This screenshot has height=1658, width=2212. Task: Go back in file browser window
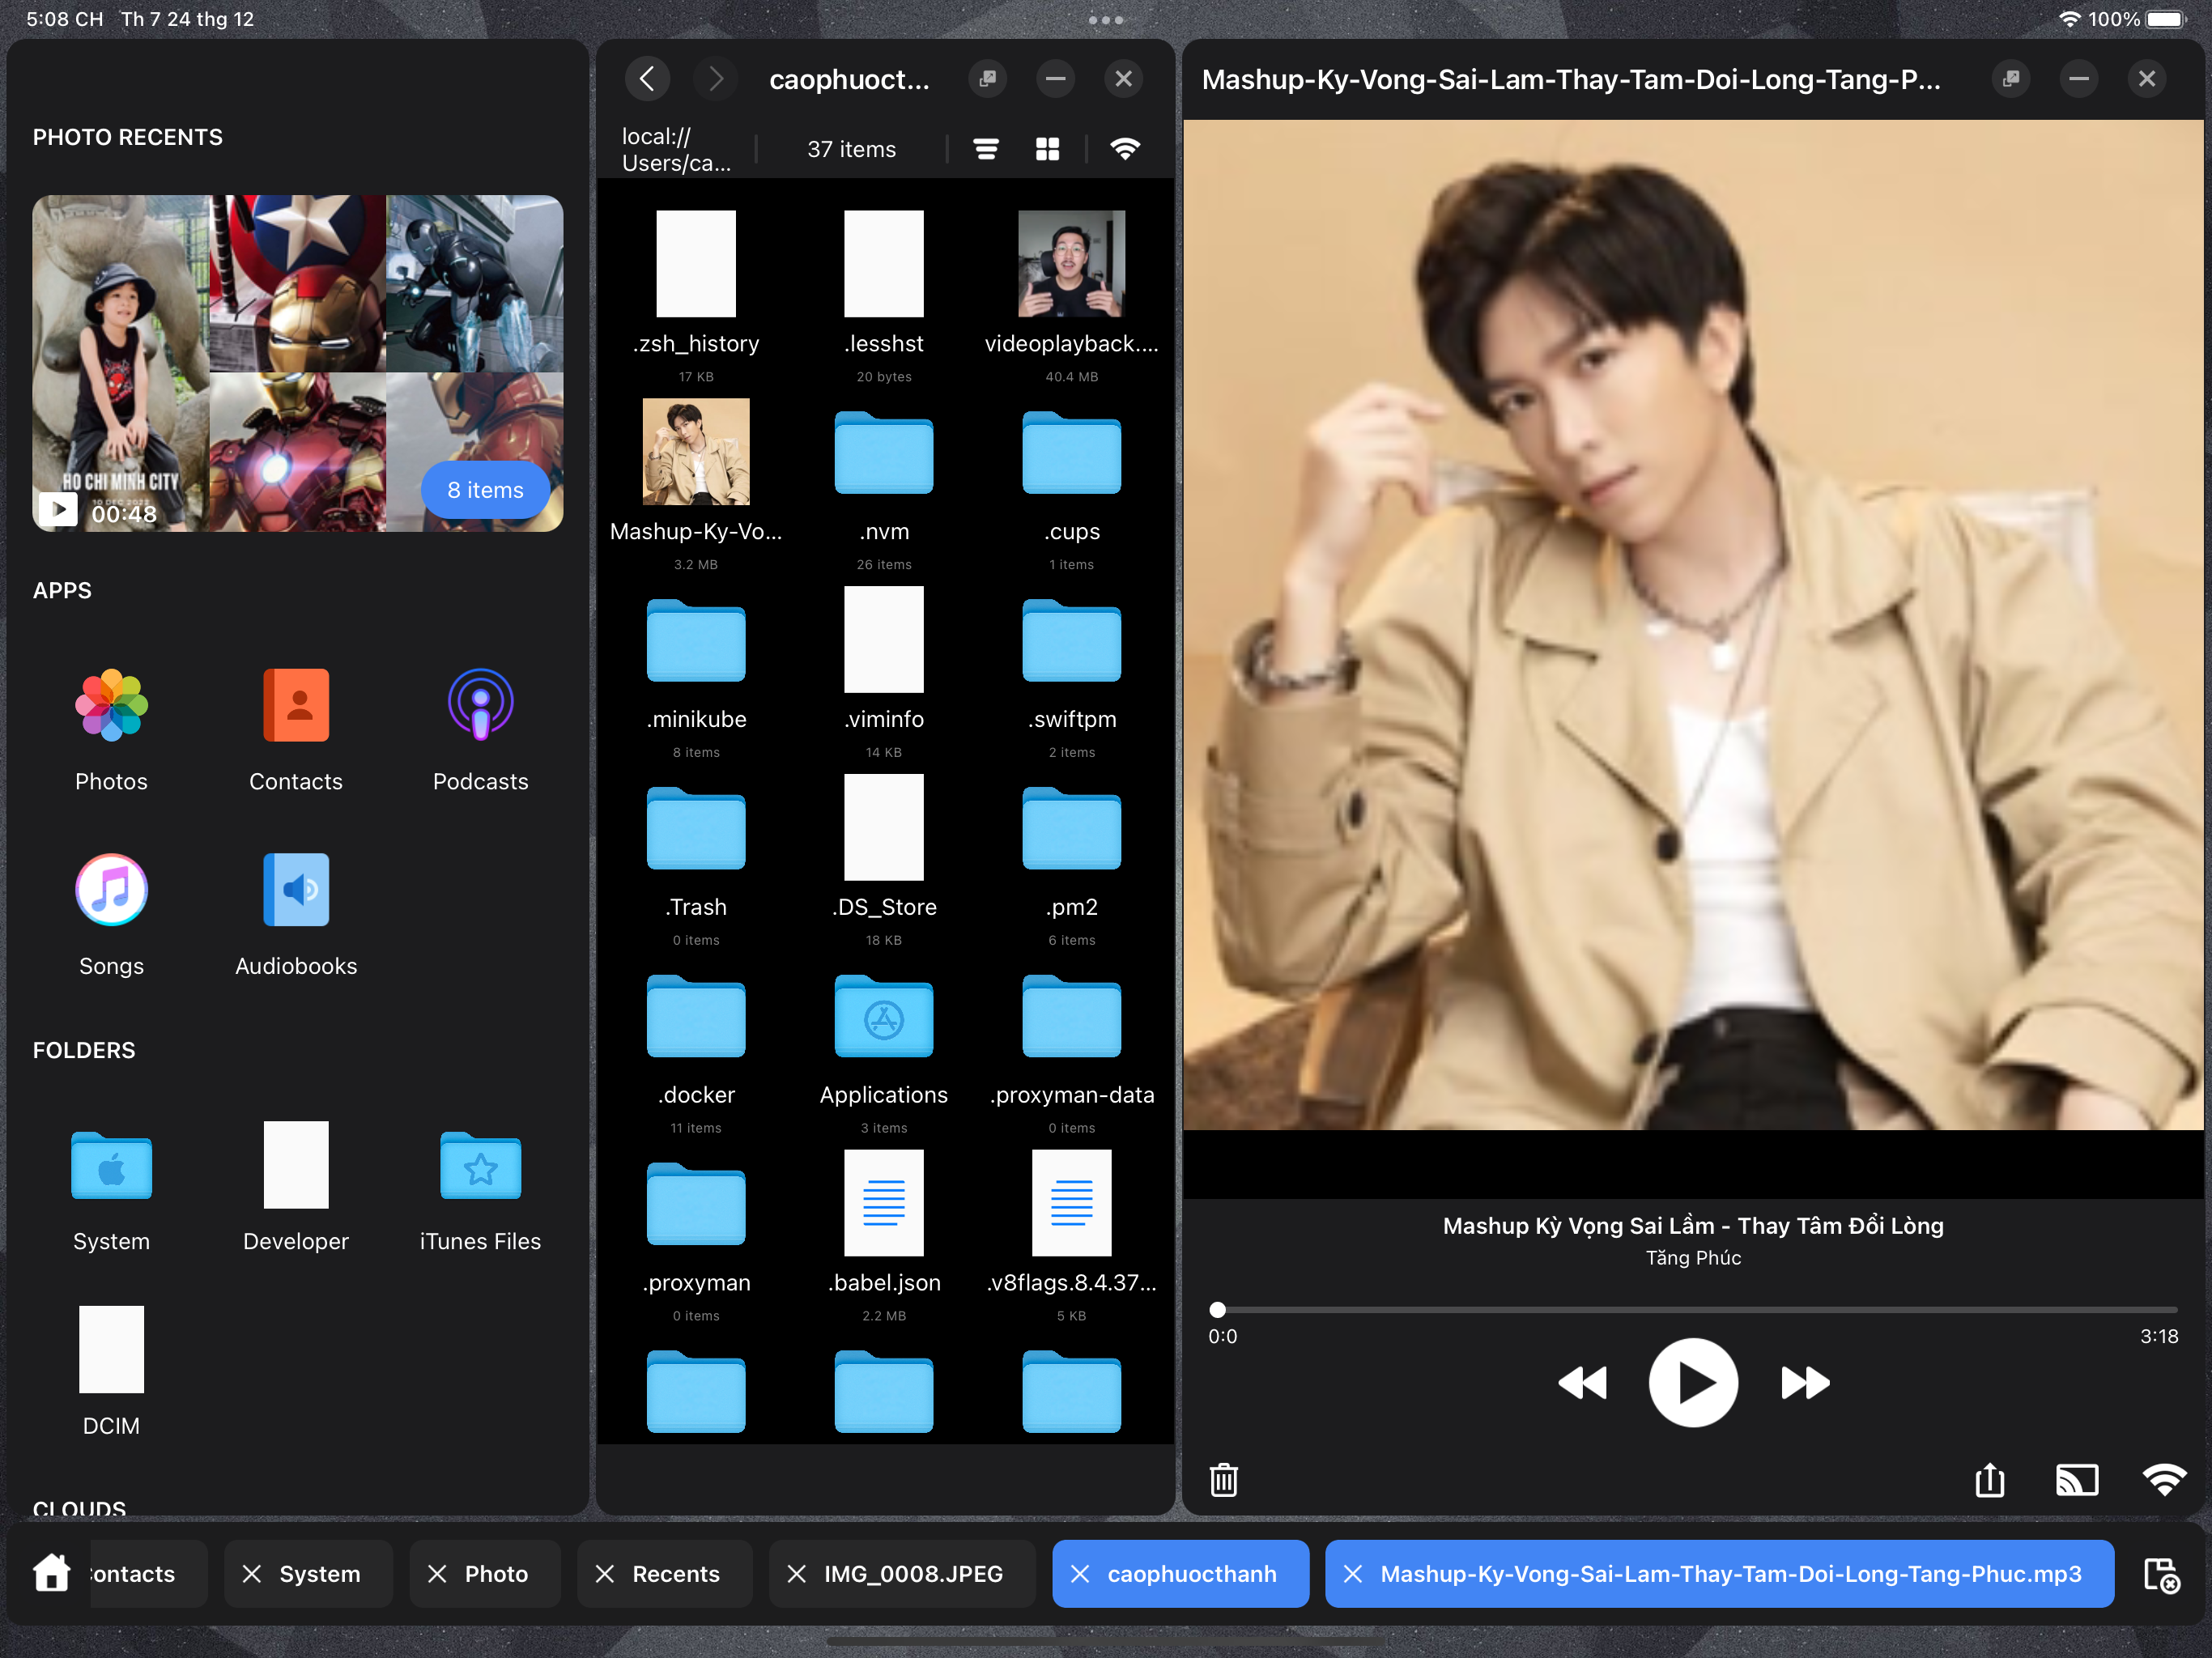click(x=647, y=79)
